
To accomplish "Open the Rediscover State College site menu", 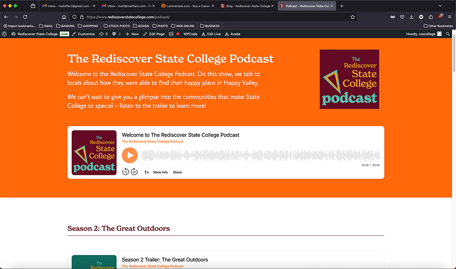I will coord(35,34).
